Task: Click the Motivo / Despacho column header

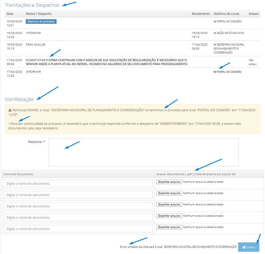Action: 39,14
